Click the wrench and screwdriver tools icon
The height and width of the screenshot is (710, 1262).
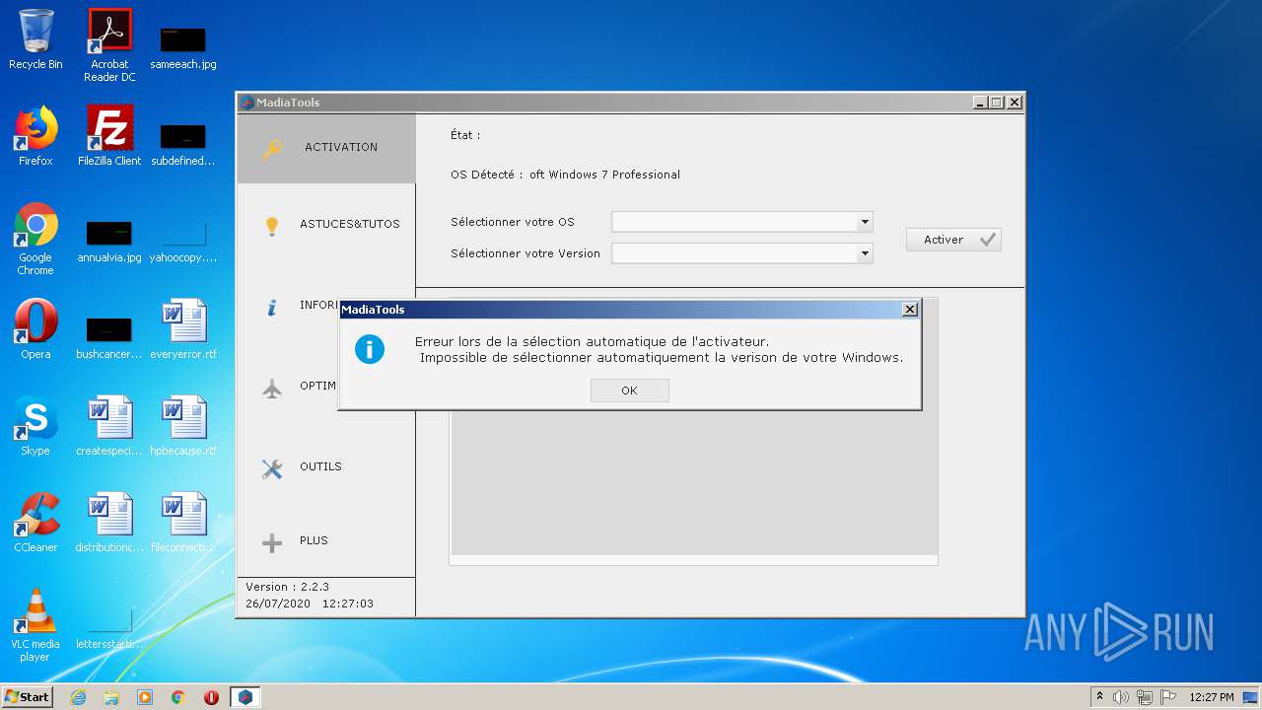(x=272, y=468)
